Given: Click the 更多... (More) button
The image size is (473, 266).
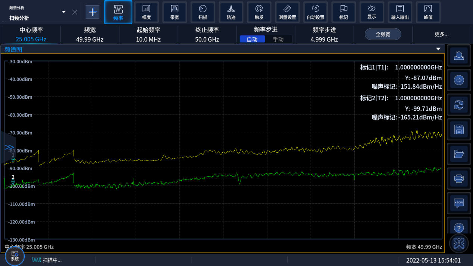Looking at the screenshot, I should [442, 34].
